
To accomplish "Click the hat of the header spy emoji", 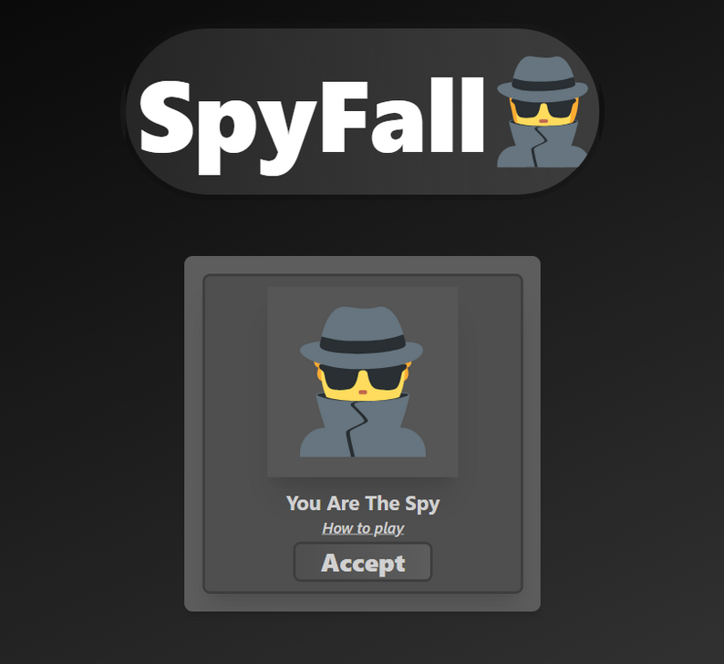I will click(x=543, y=78).
